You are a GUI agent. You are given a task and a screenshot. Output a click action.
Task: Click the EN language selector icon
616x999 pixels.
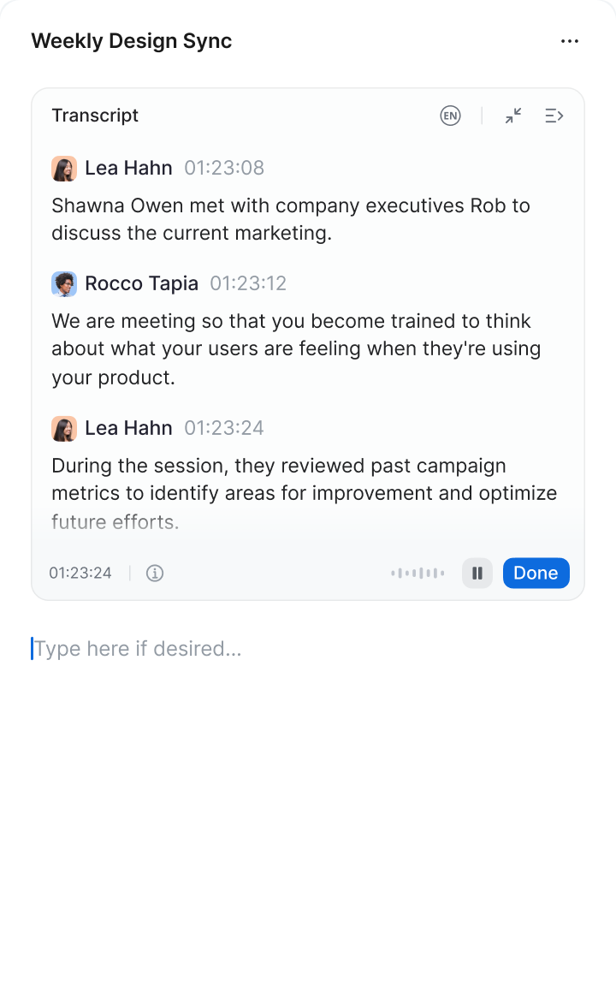(x=450, y=116)
